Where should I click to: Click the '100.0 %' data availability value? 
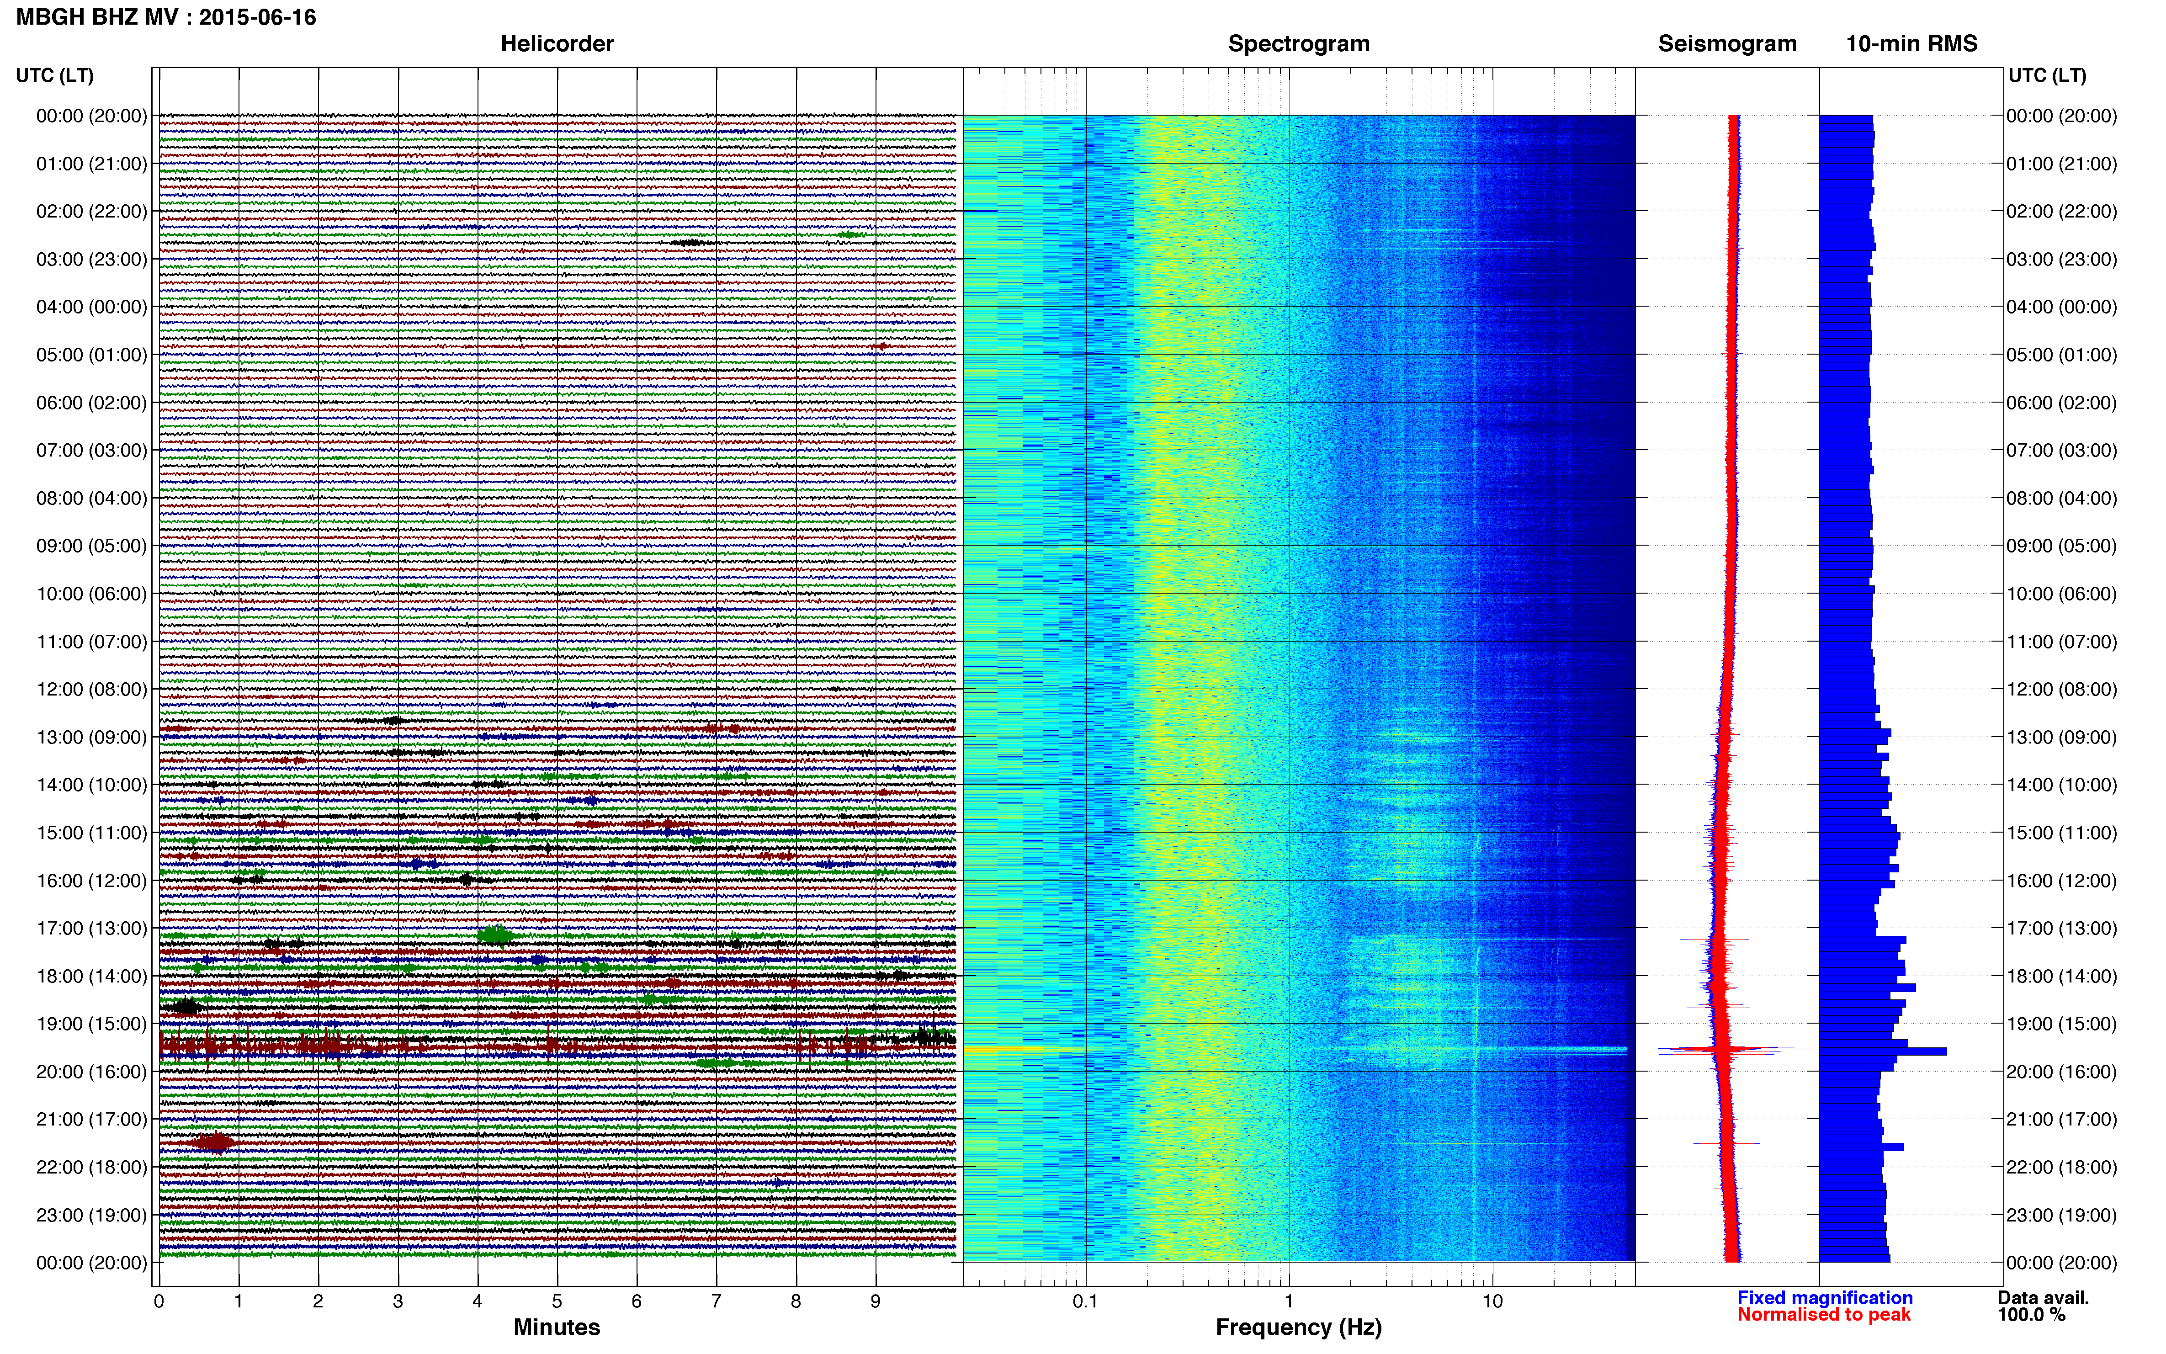tap(2031, 1315)
